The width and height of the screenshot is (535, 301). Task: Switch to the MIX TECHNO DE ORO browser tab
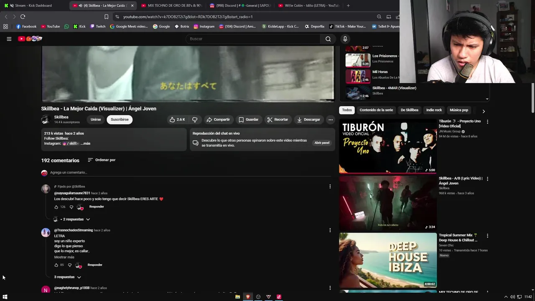point(171,5)
